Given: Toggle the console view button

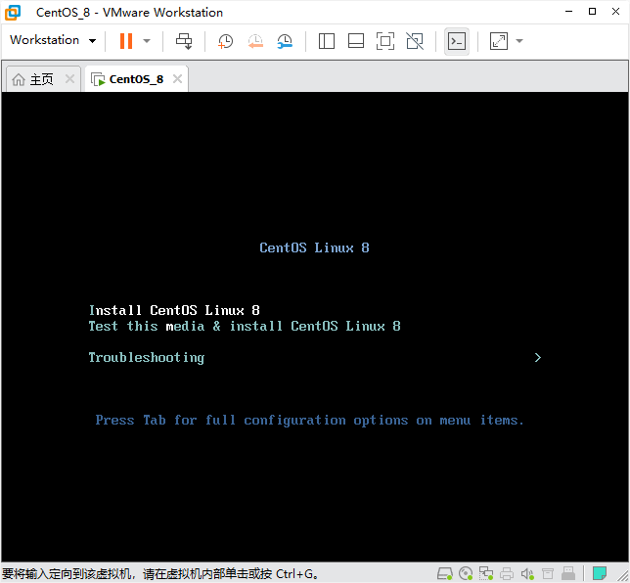Looking at the screenshot, I should point(457,41).
